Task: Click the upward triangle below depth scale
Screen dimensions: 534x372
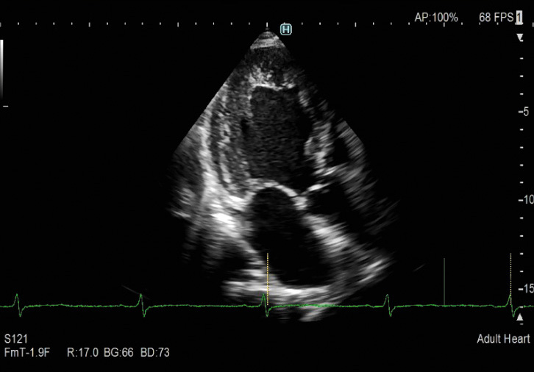Action: point(520,318)
